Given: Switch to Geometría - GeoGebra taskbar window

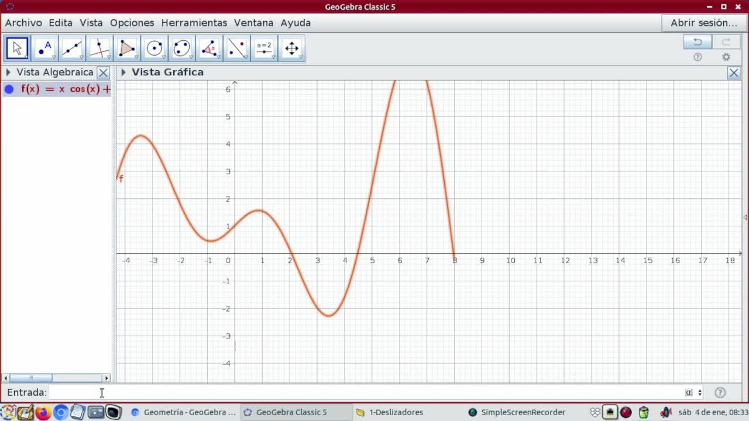Looking at the screenshot, I should 183,412.
